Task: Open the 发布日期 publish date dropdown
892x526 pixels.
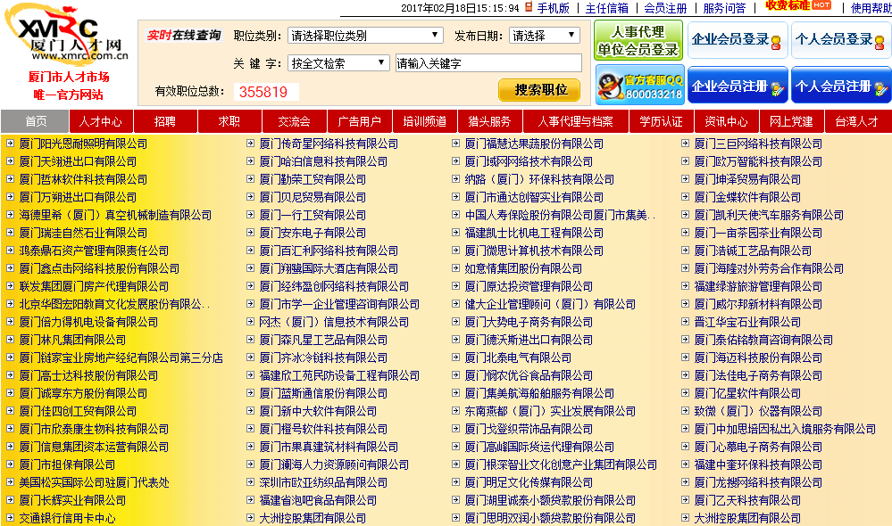Action: tap(545, 36)
